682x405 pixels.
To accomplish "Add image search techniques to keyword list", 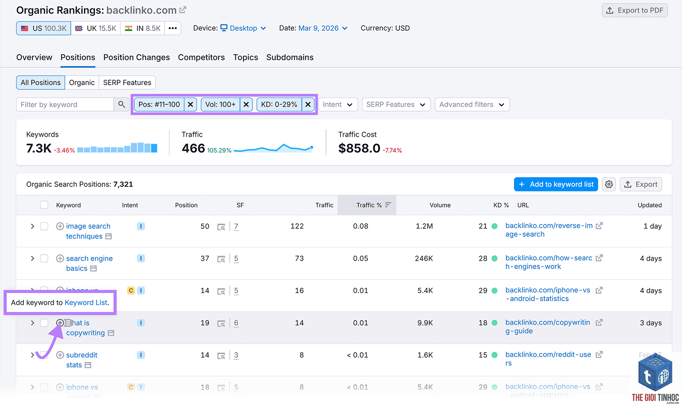I will pyautogui.click(x=60, y=226).
